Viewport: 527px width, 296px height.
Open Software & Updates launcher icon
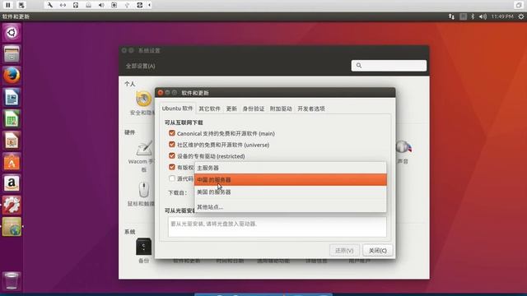[12, 227]
